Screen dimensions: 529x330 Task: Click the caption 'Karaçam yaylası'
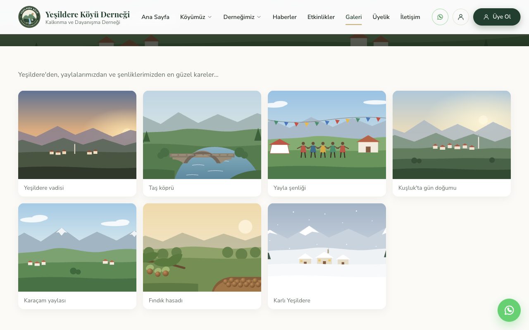click(45, 300)
